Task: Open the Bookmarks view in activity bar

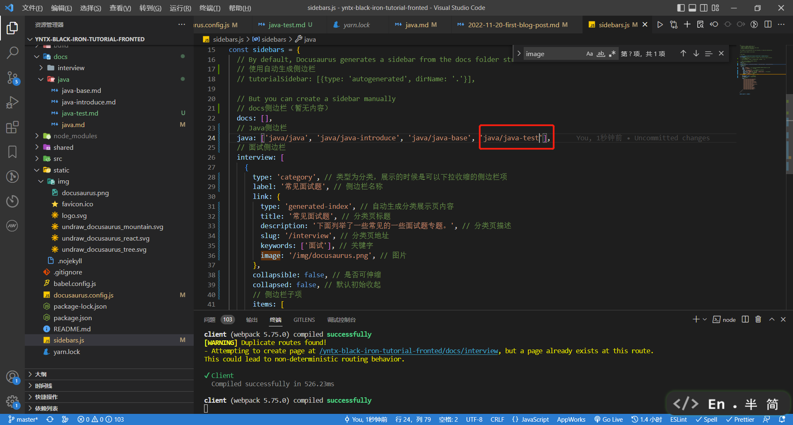Action: coord(12,152)
